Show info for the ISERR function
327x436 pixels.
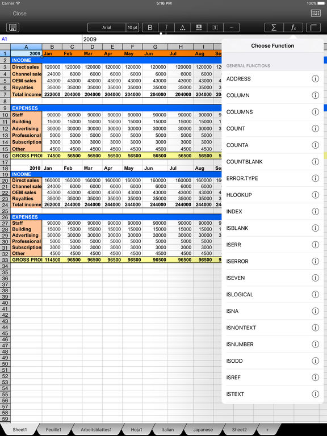pyautogui.click(x=315, y=245)
